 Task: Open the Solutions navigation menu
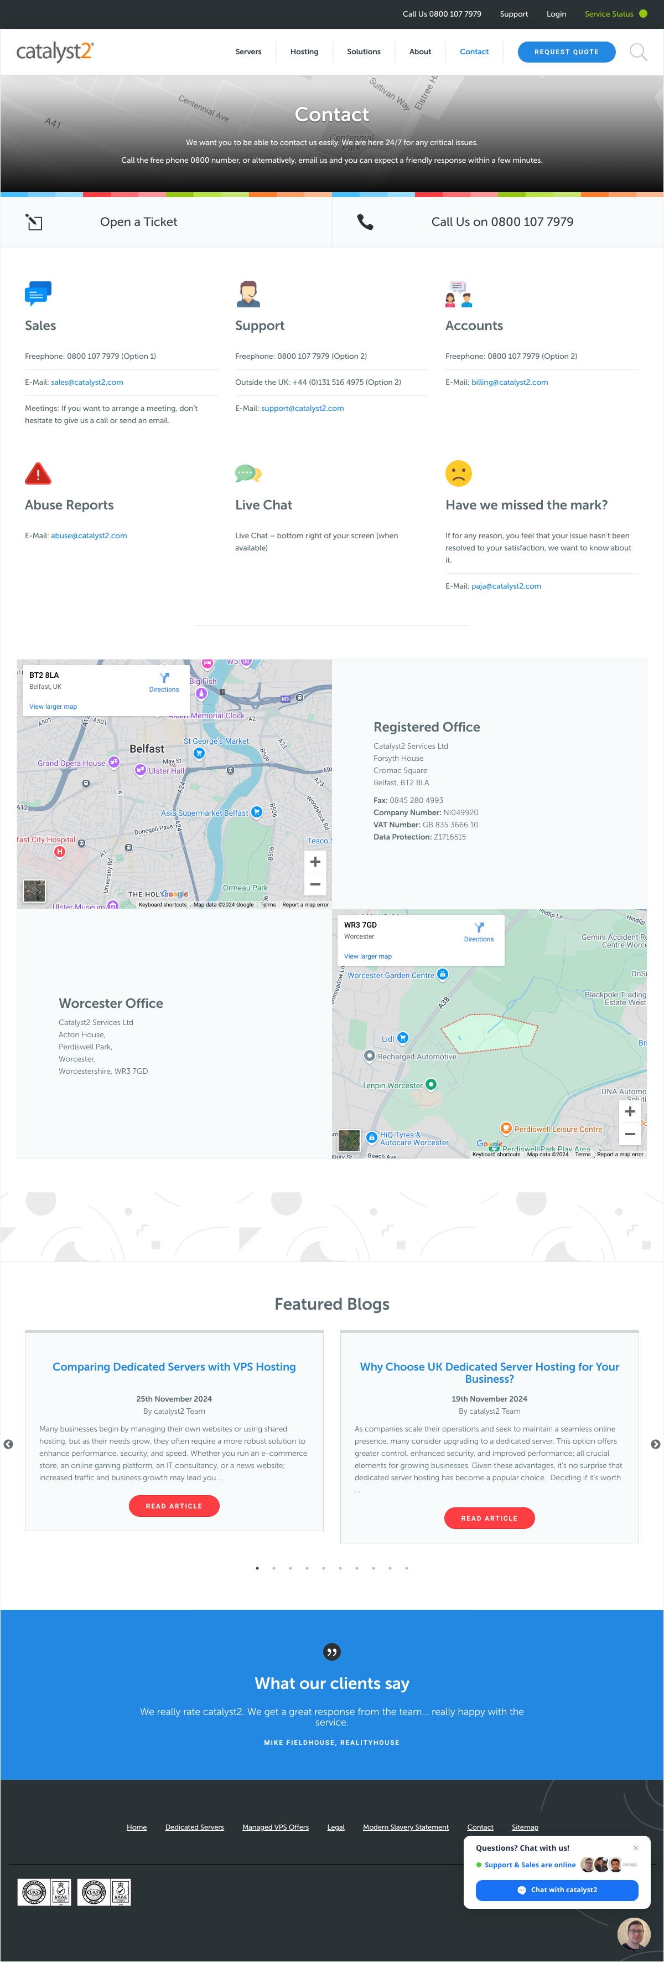point(363,52)
